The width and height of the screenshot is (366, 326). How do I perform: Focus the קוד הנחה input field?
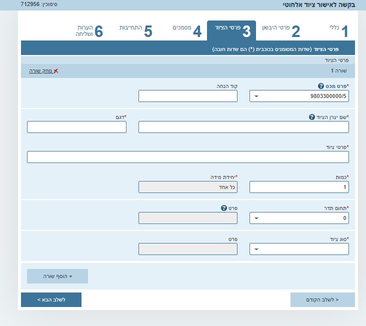click(187, 96)
